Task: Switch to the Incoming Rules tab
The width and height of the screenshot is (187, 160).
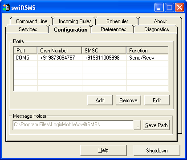Action: click(75, 21)
